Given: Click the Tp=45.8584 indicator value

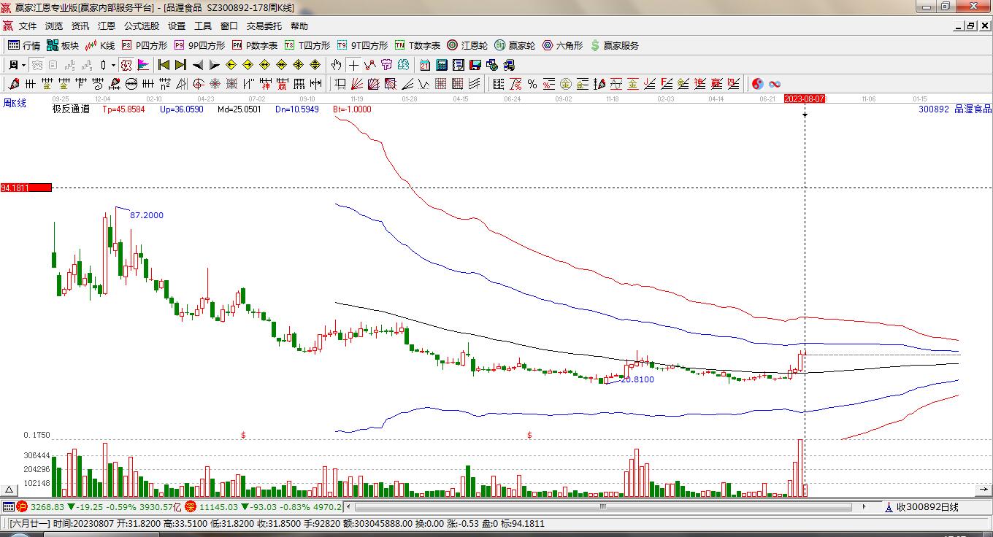Looking at the screenshot, I should (123, 109).
